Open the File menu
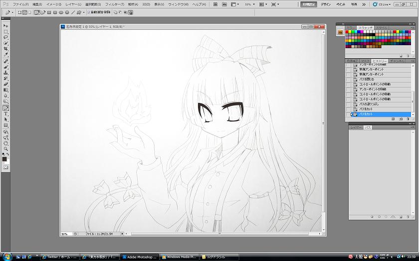 coord(20,4)
